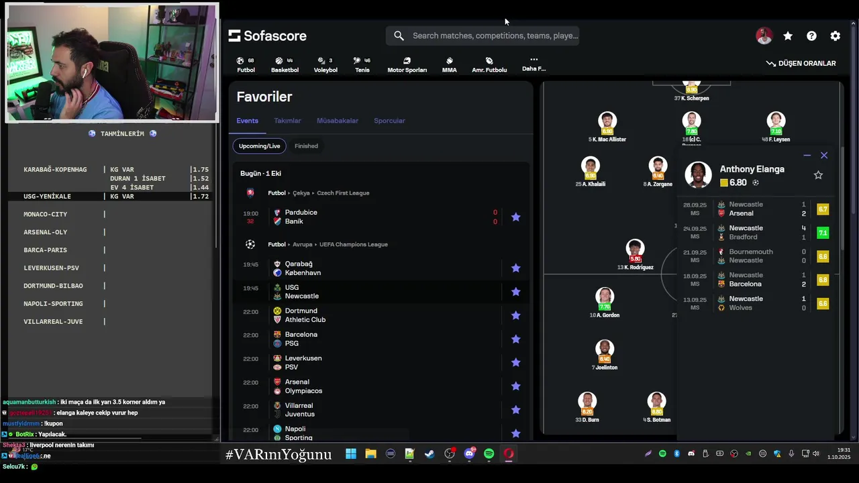Select the Motor Sporları icon
The height and width of the screenshot is (483, 859).
pos(407,64)
